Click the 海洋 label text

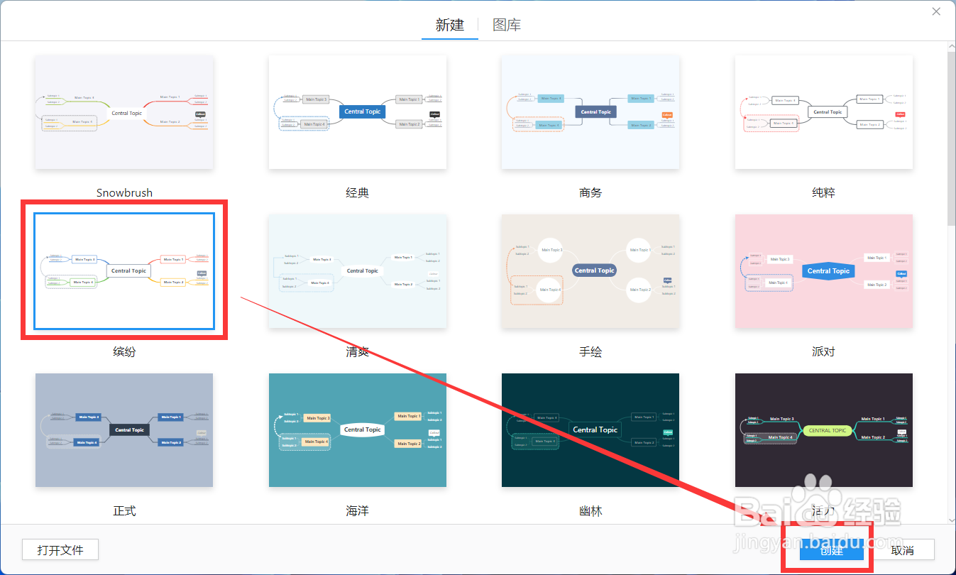358,510
